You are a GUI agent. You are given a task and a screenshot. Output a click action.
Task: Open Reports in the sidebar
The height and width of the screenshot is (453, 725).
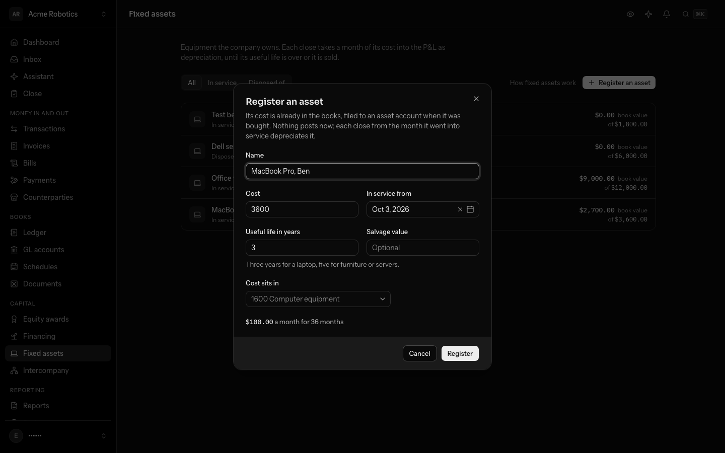(58, 406)
